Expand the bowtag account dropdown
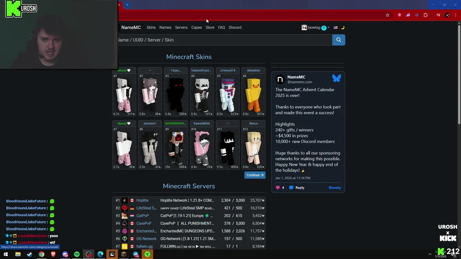461x259 pixels. click(x=315, y=27)
